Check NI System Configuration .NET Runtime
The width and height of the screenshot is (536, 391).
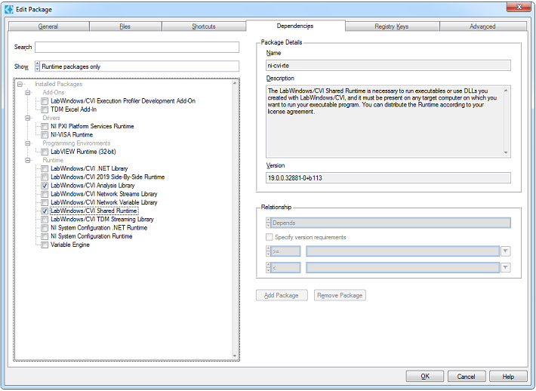point(45,228)
